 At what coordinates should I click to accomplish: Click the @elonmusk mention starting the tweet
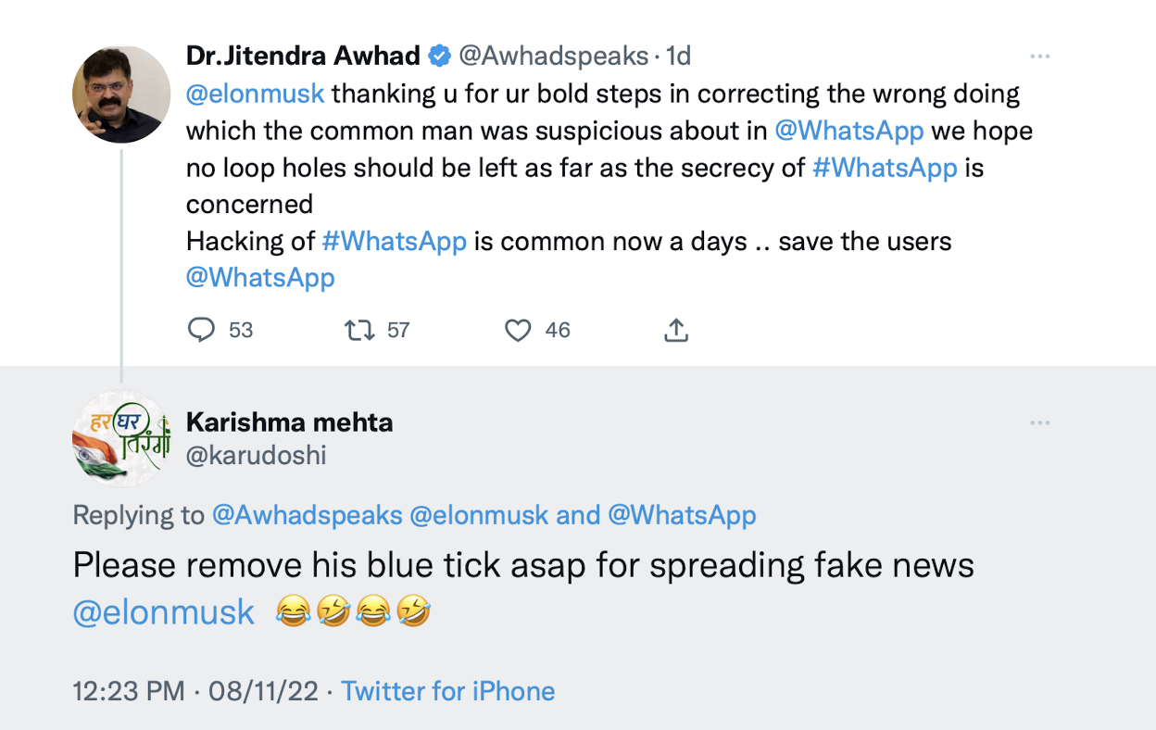coord(256,94)
